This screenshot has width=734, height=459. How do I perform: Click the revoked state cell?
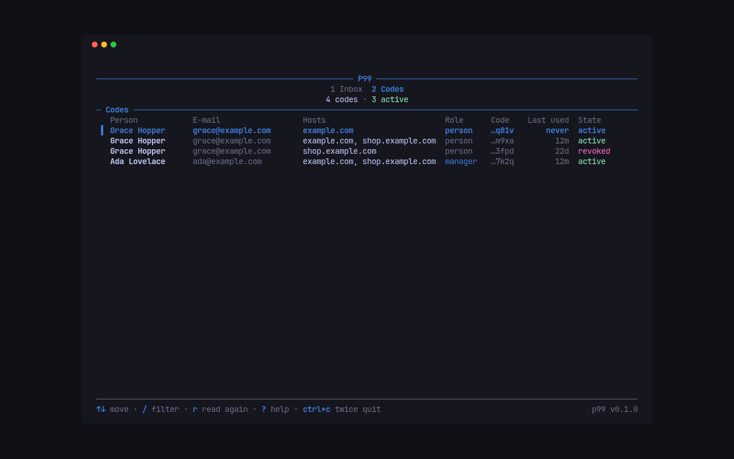594,151
